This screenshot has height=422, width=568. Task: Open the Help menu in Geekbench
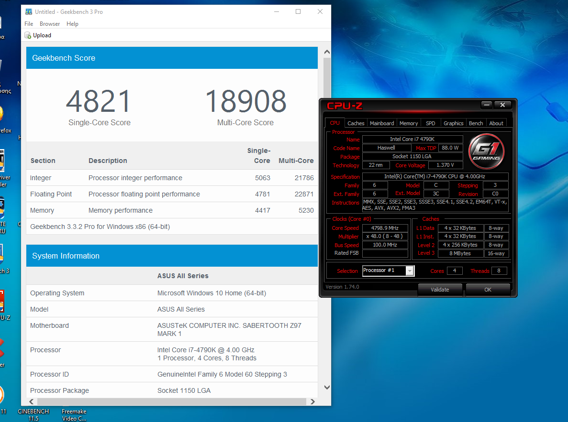click(72, 23)
